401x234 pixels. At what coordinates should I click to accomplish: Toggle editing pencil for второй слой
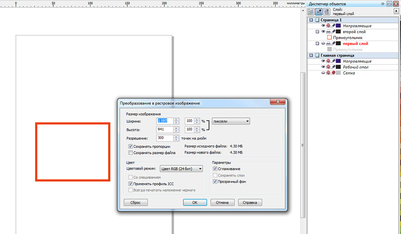point(333,32)
